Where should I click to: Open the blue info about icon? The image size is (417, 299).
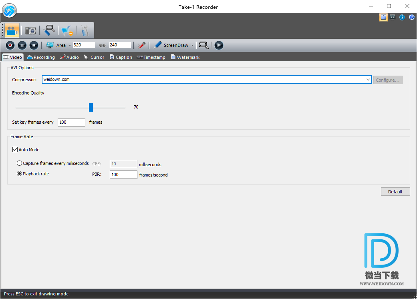(x=402, y=17)
